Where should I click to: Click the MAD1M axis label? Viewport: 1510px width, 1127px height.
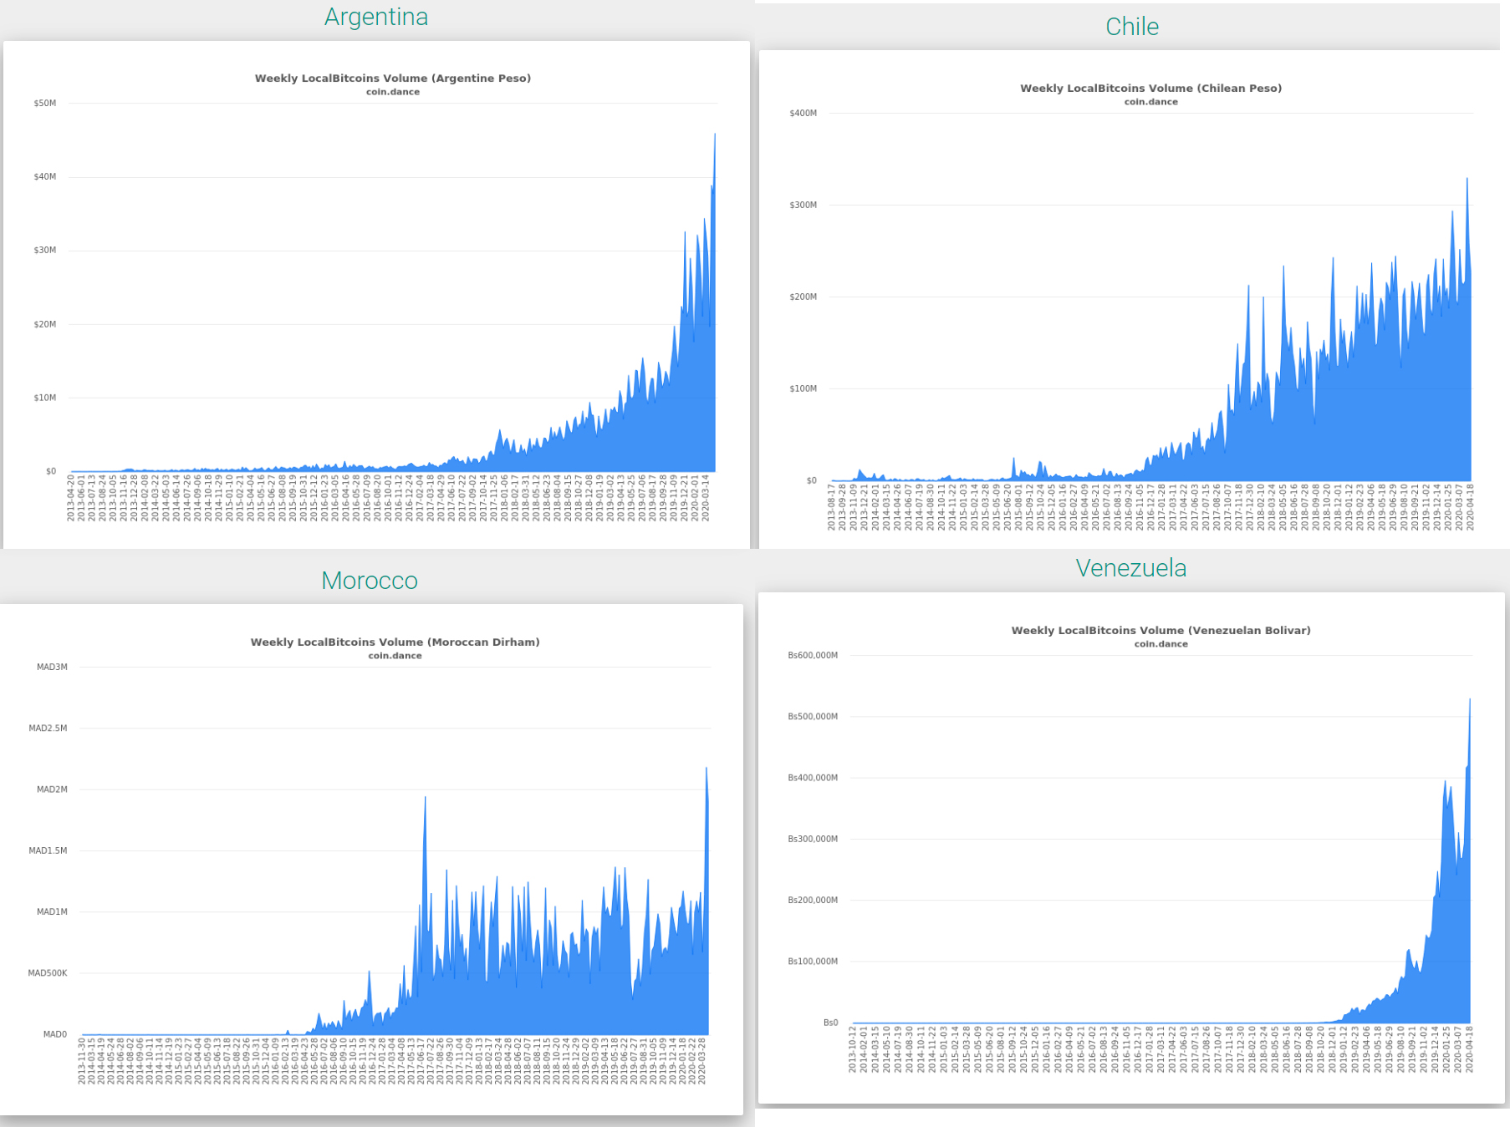tap(52, 912)
